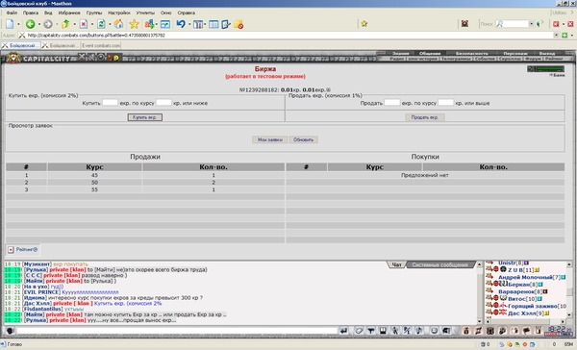Go back with the green arrow
Viewport: 577px width, 350px height.
click(30, 24)
